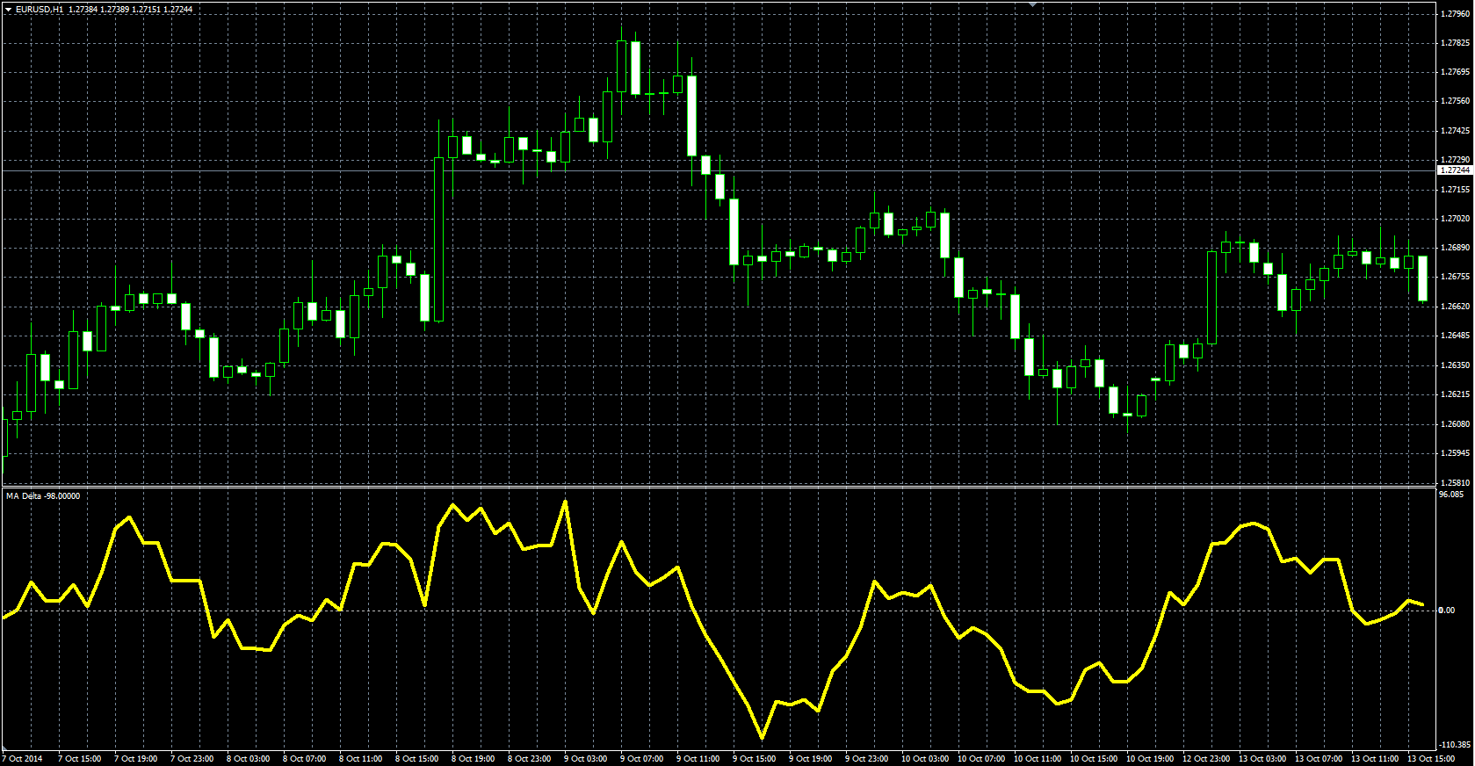
Task: Click the current price tag 1.27244
Action: pyautogui.click(x=1455, y=170)
